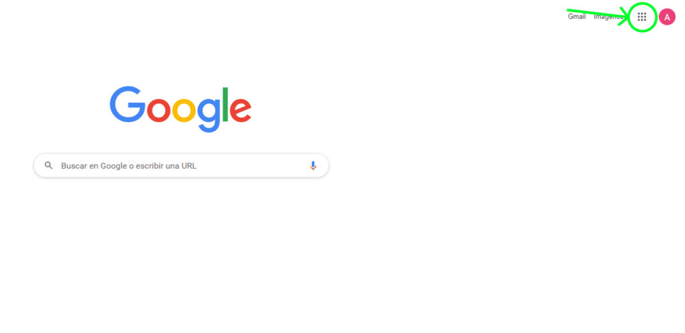Screen dimensions: 685x333
Task: Click the Google logo
Action: tap(181, 109)
